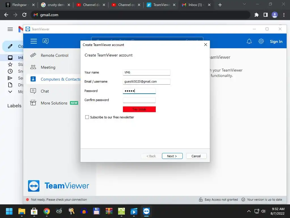290x218 pixels.
Task: Open File Explorer from taskbar
Action: [x=22, y=211]
